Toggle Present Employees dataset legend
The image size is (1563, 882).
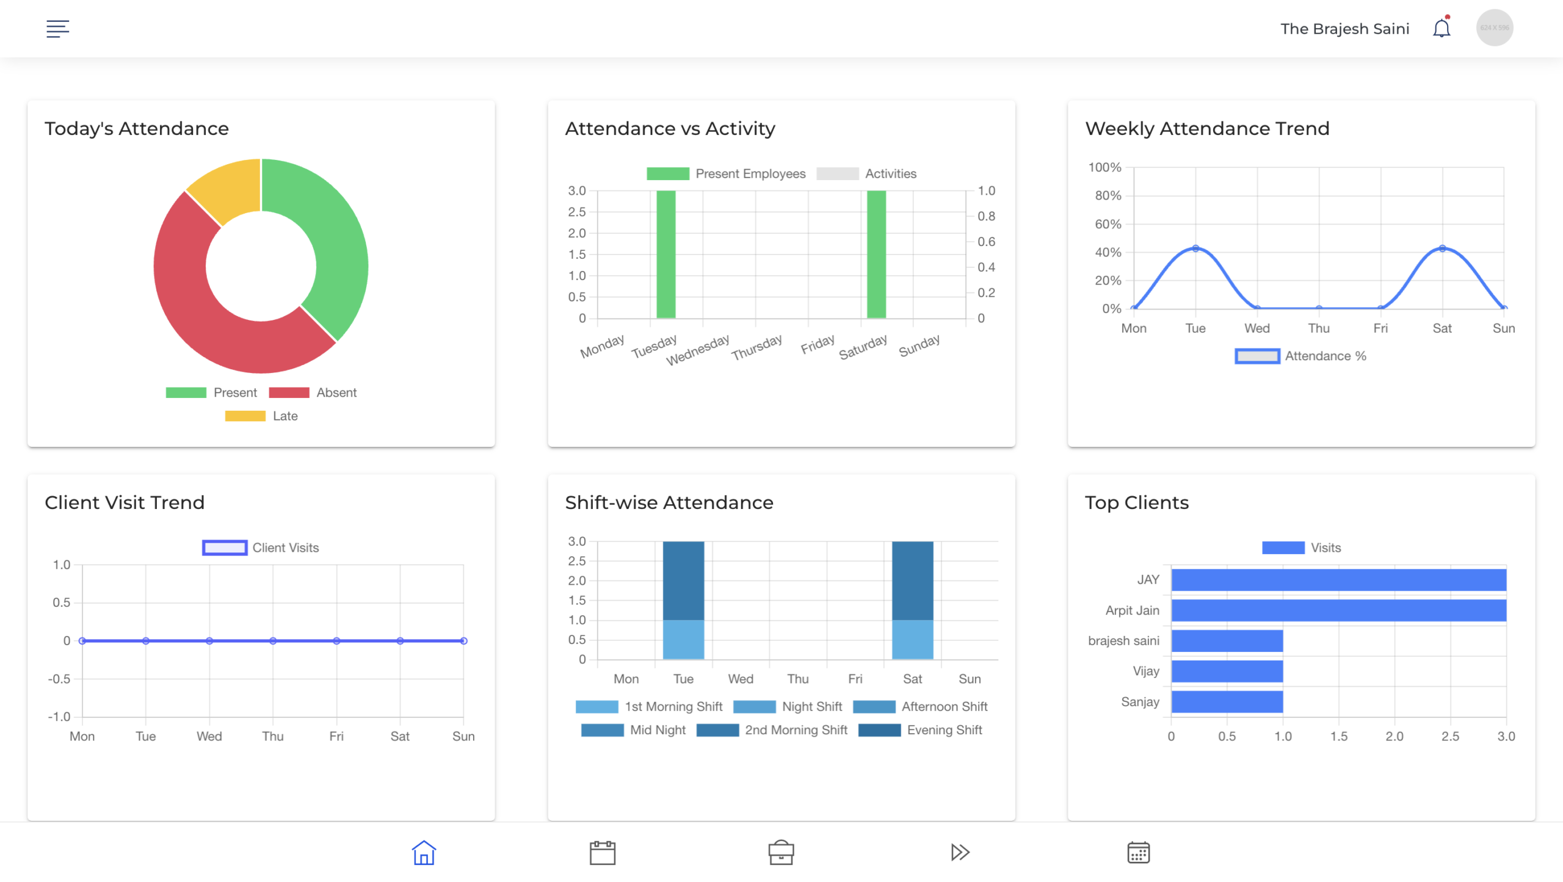(727, 174)
